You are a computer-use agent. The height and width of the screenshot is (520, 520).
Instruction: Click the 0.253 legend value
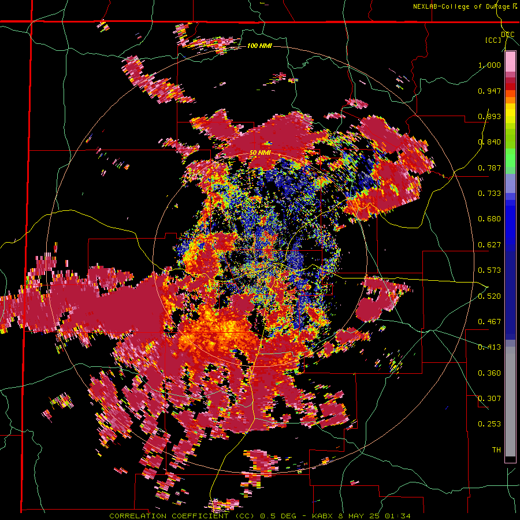pos(489,424)
